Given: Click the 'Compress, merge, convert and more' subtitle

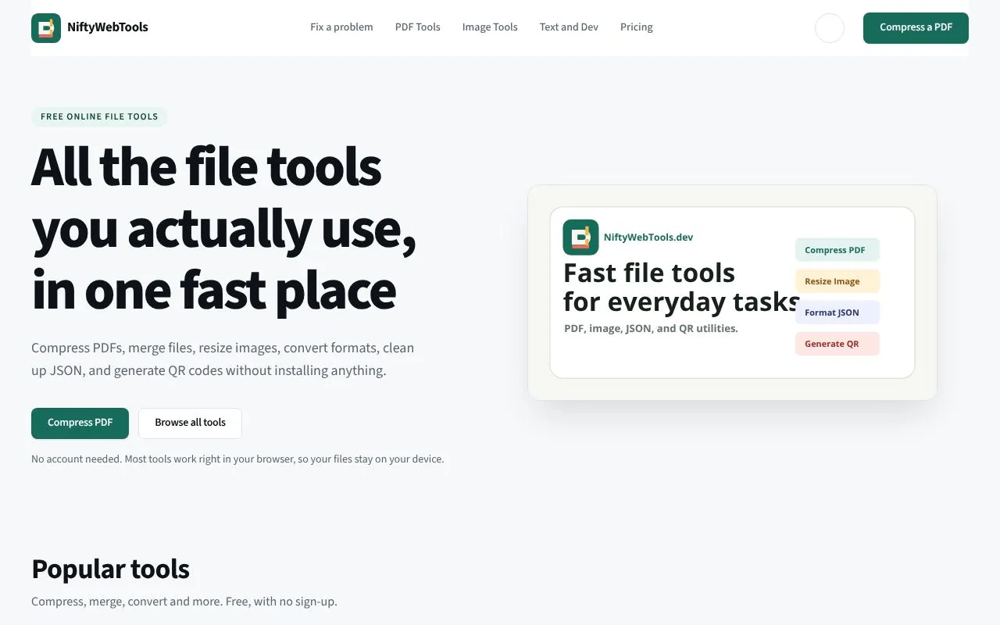Looking at the screenshot, I should pos(184,602).
